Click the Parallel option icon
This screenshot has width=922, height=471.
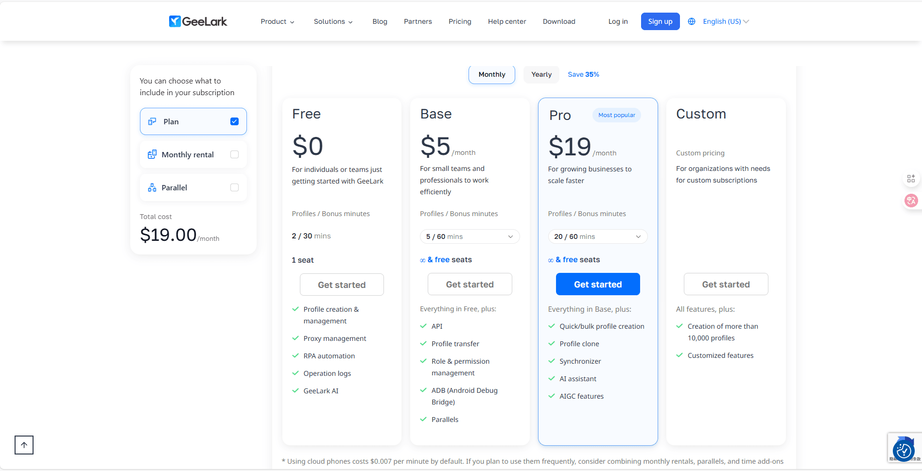point(152,187)
